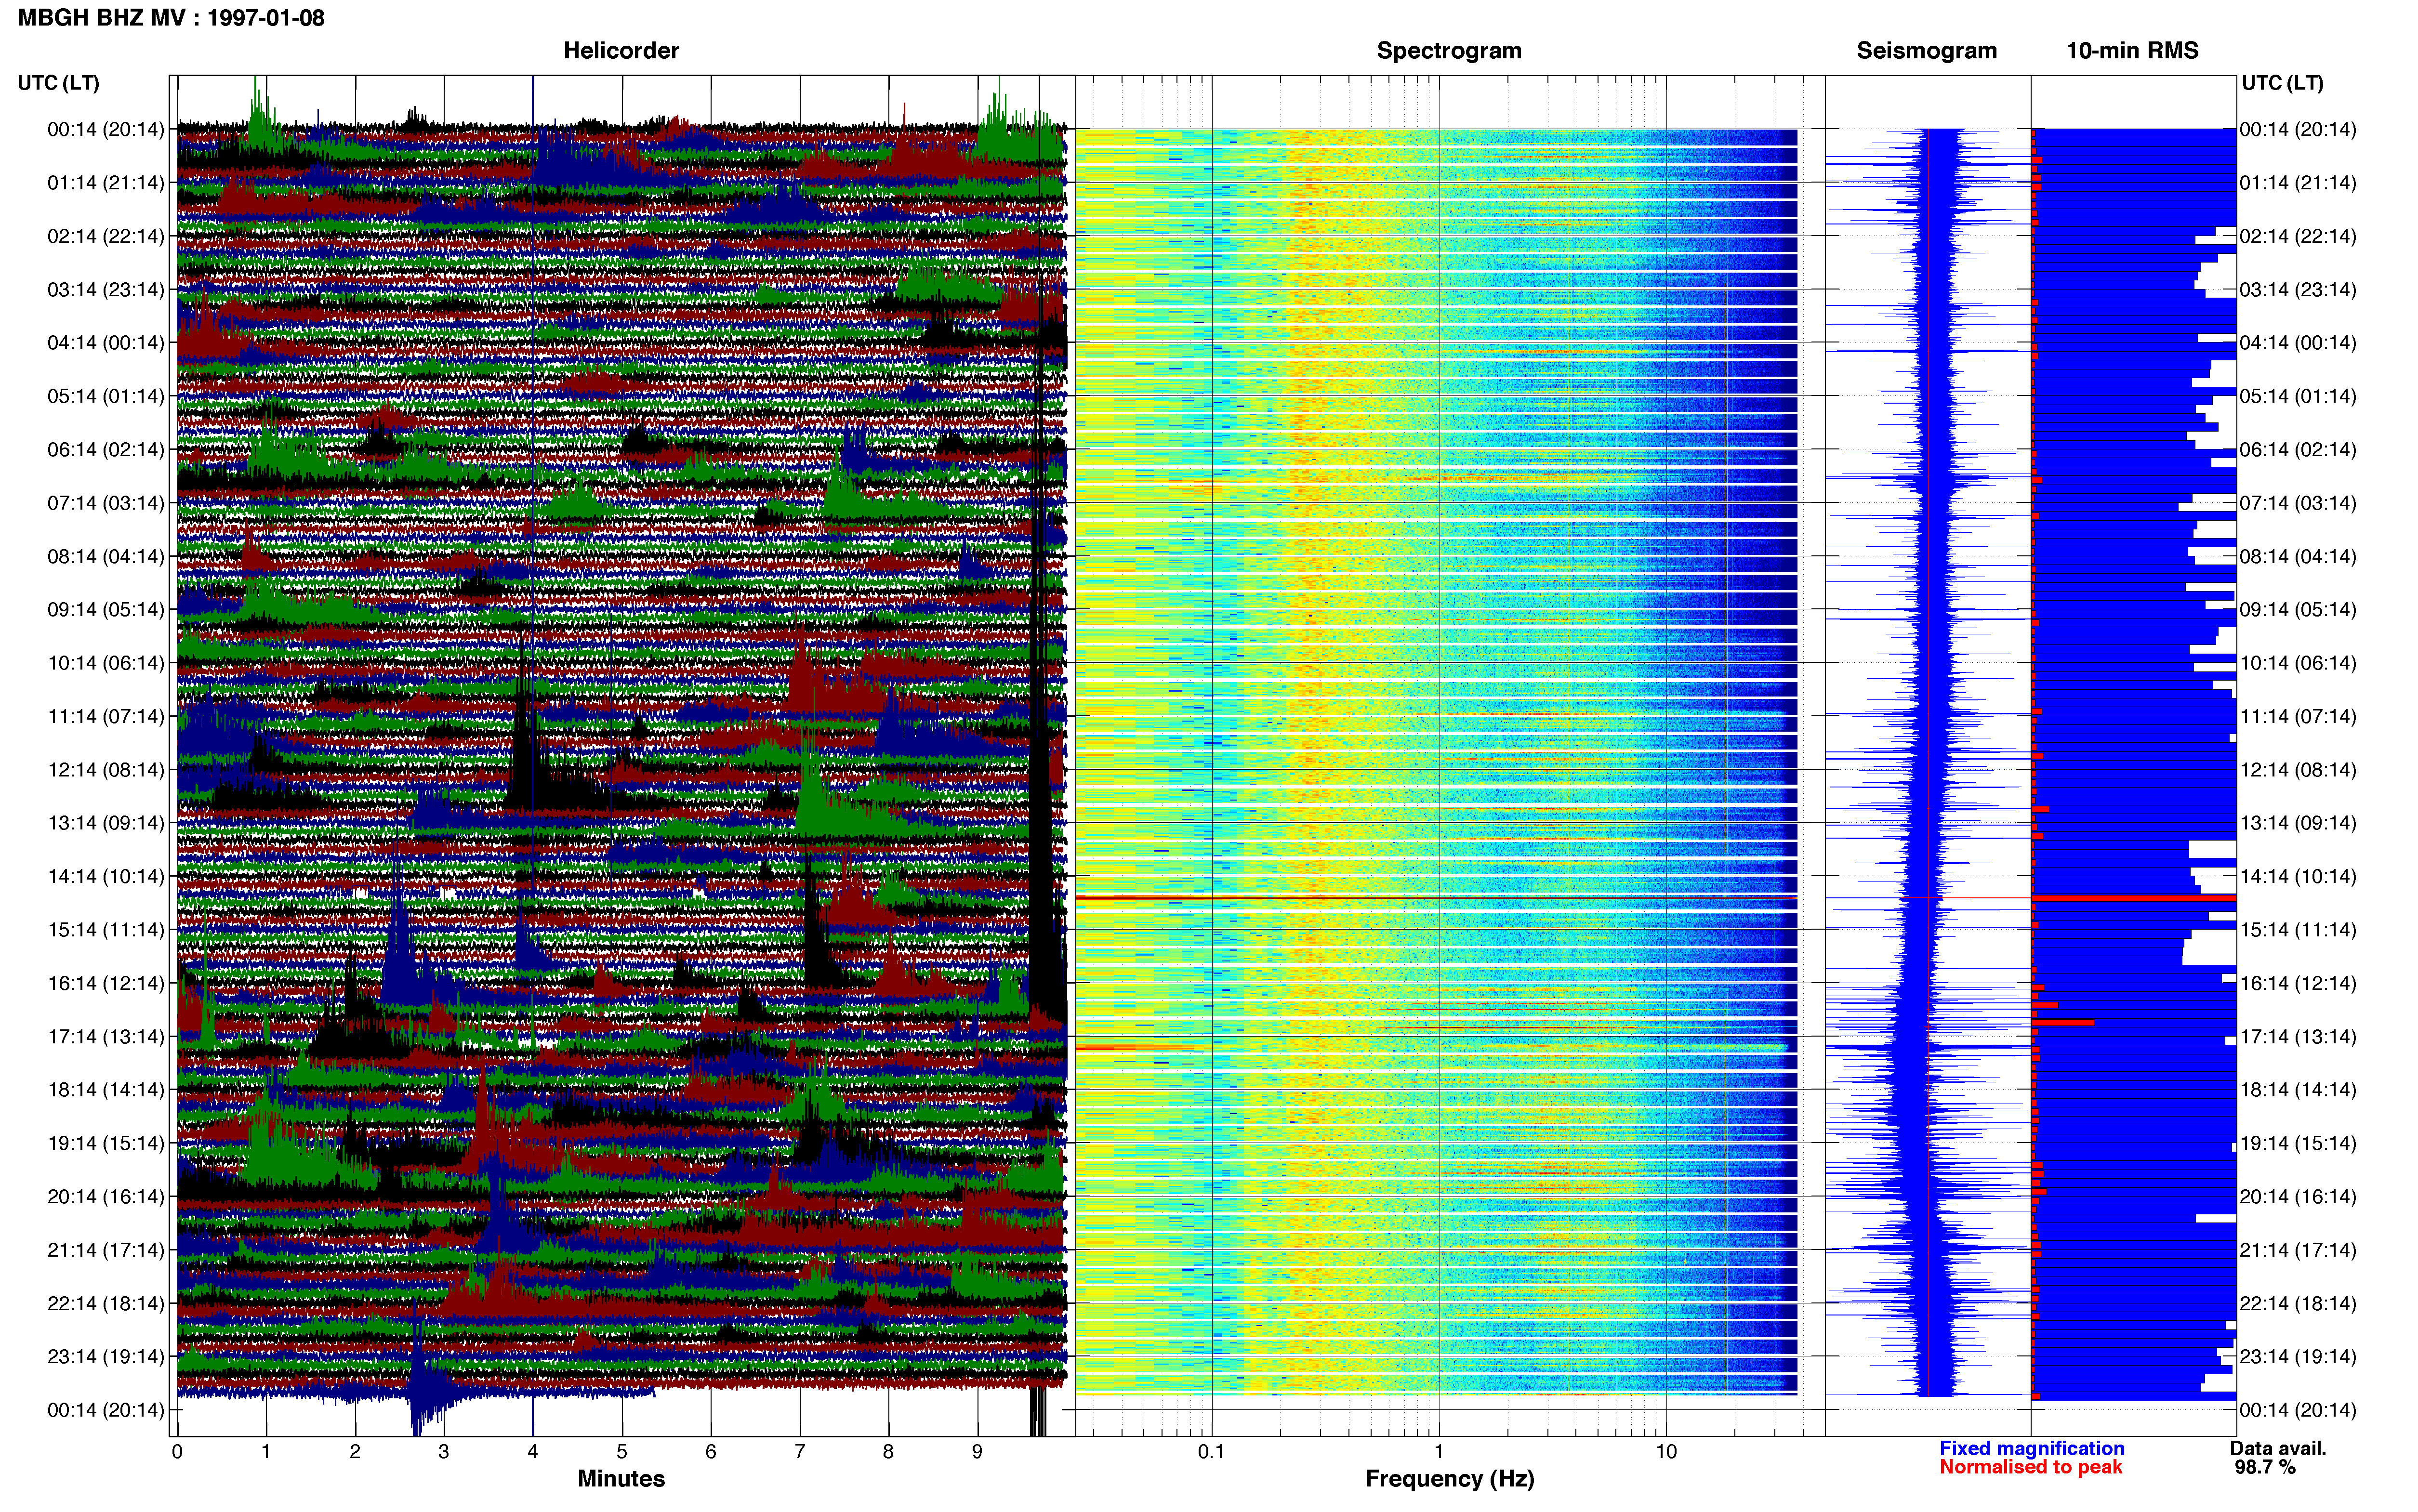Click the red RMS bar just above 17:14
This screenshot has width=2418, height=1512.
tap(2062, 1023)
